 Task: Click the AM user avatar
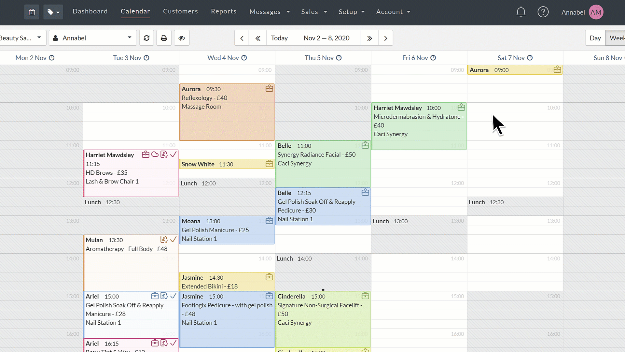(x=596, y=12)
